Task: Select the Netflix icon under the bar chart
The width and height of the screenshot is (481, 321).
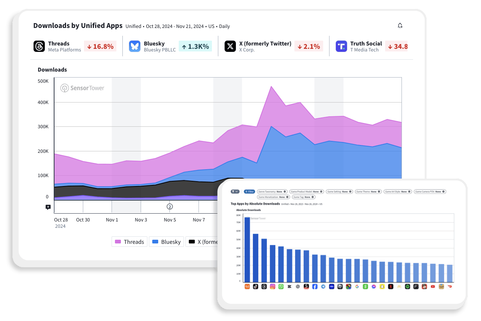Action: (x=390, y=287)
